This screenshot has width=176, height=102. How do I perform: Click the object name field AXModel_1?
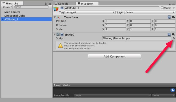tap(112, 8)
